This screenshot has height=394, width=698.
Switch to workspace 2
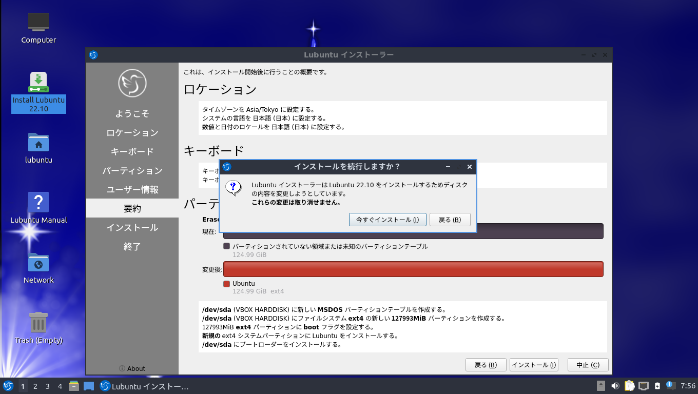35,386
